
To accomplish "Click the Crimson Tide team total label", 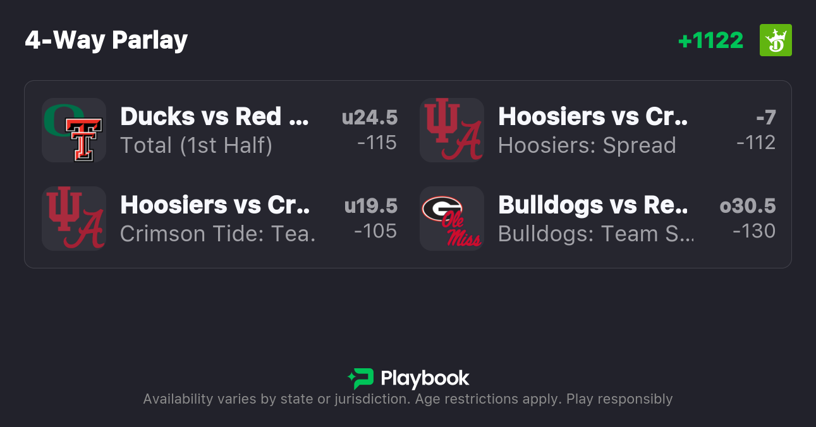I will coord(217,234).
